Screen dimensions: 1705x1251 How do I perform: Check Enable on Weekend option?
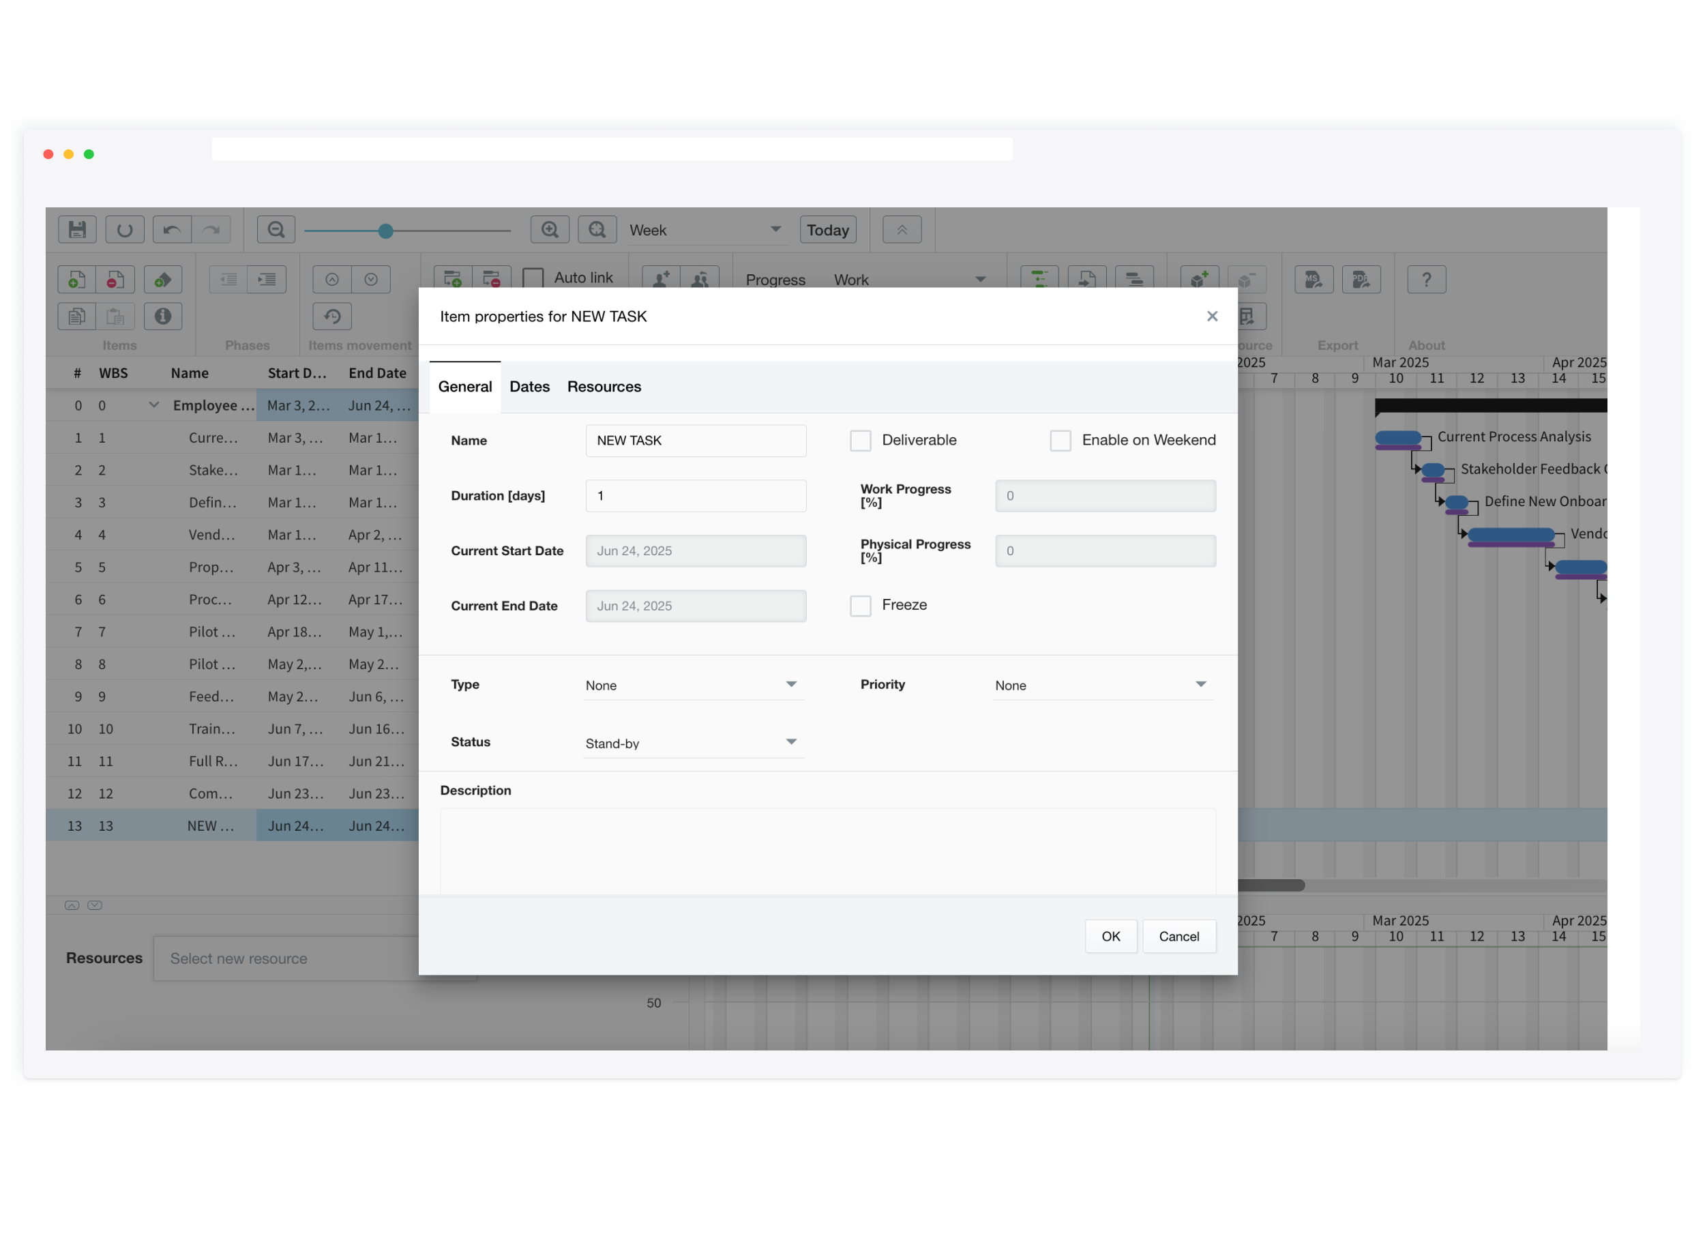click(x=1060, y=441)
